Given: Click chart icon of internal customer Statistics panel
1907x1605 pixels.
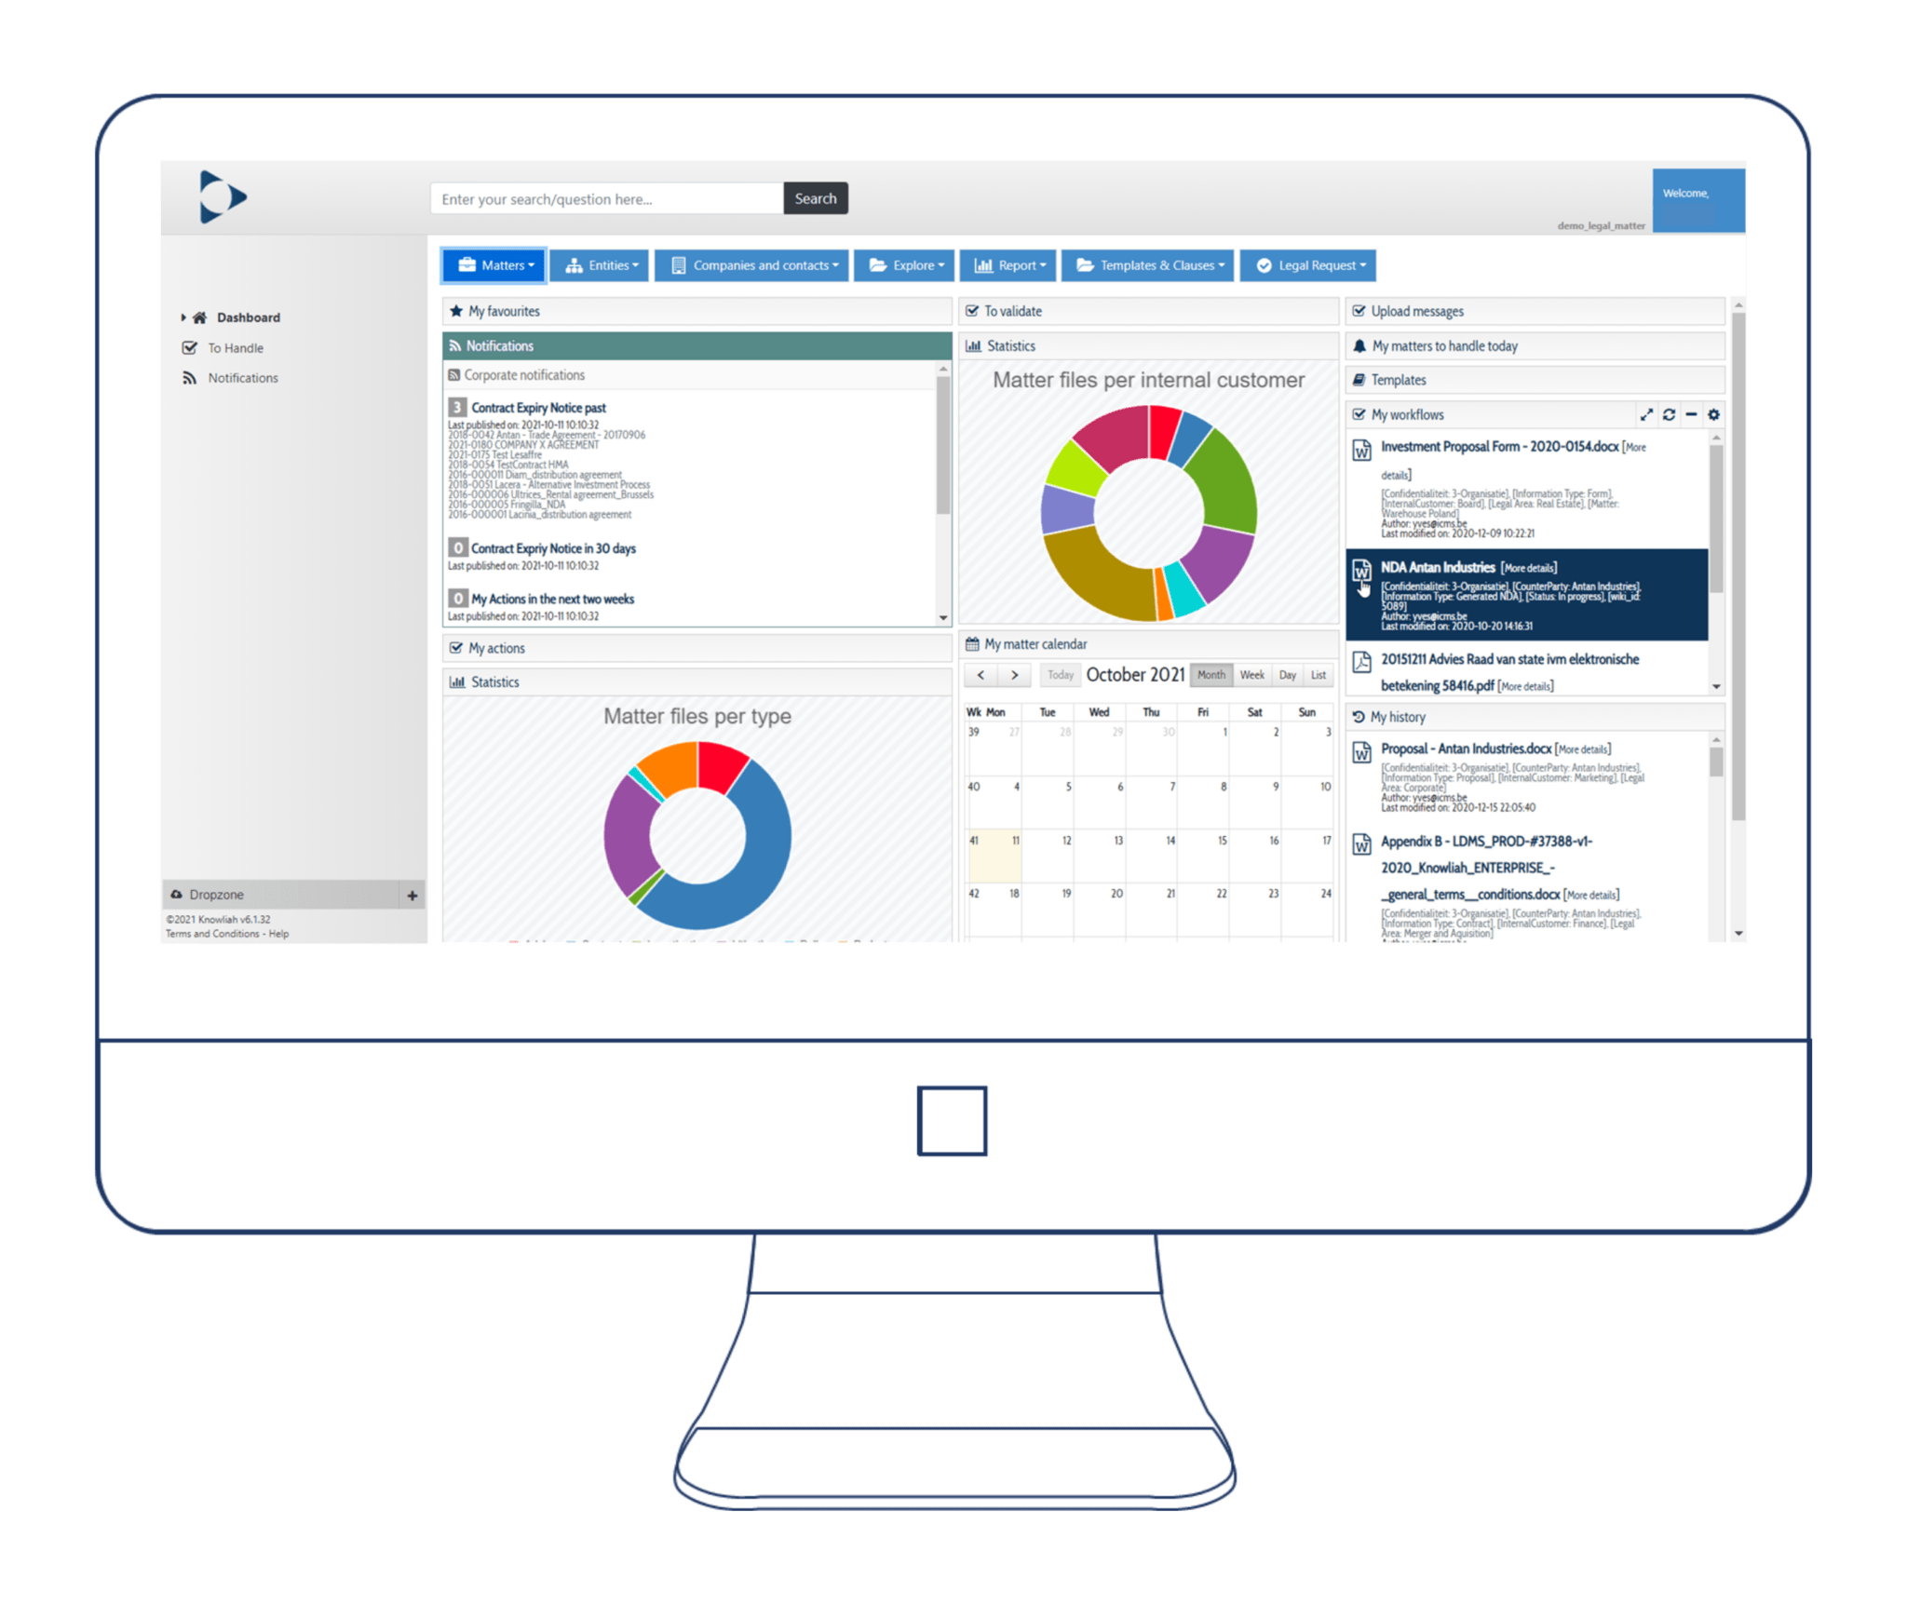Looking at the screenshot, I should point(973,345).
